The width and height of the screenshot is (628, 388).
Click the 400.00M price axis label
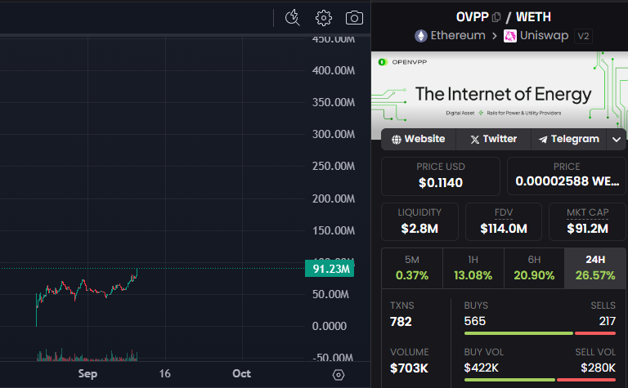(x=334, y=71)
